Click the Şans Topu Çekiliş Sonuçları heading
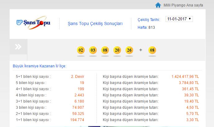 point(95,23)
